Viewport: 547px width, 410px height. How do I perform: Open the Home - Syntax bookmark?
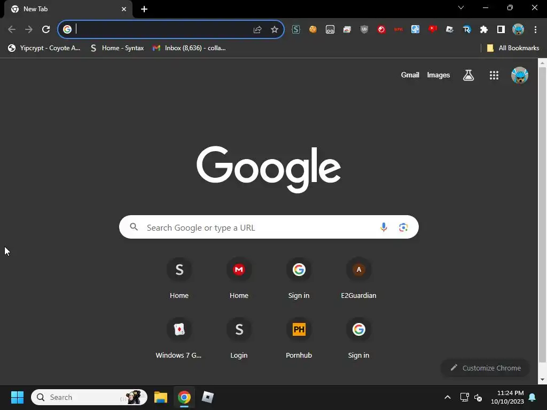[x=117, y=48]
